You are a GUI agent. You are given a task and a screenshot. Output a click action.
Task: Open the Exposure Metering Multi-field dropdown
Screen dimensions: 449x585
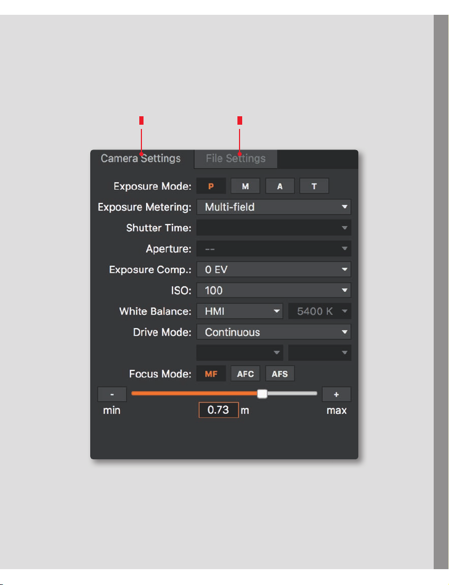tap(273, 207)
